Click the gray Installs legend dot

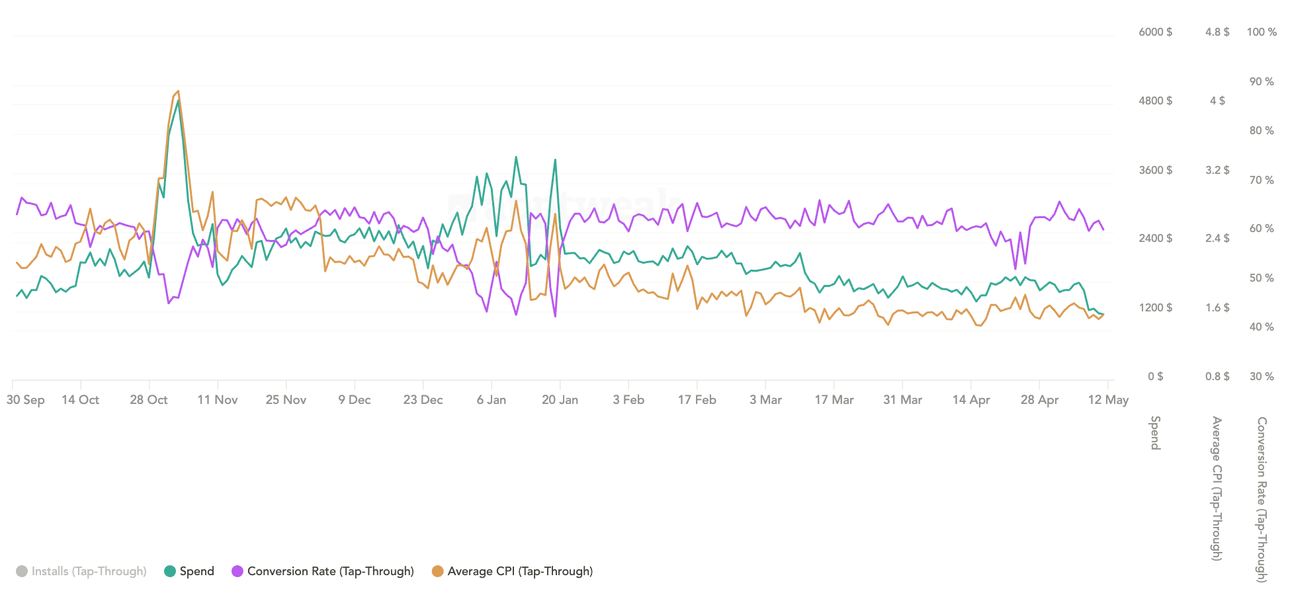click(22, 571)
